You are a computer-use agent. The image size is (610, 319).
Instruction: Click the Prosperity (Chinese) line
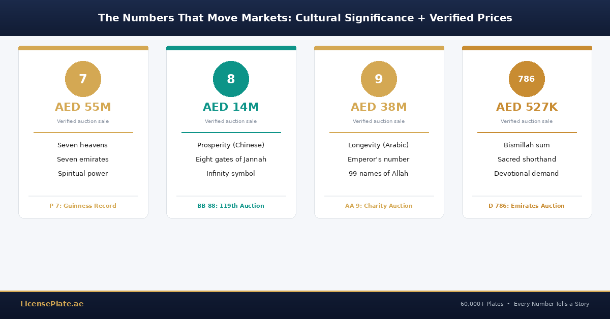(231, 145)
